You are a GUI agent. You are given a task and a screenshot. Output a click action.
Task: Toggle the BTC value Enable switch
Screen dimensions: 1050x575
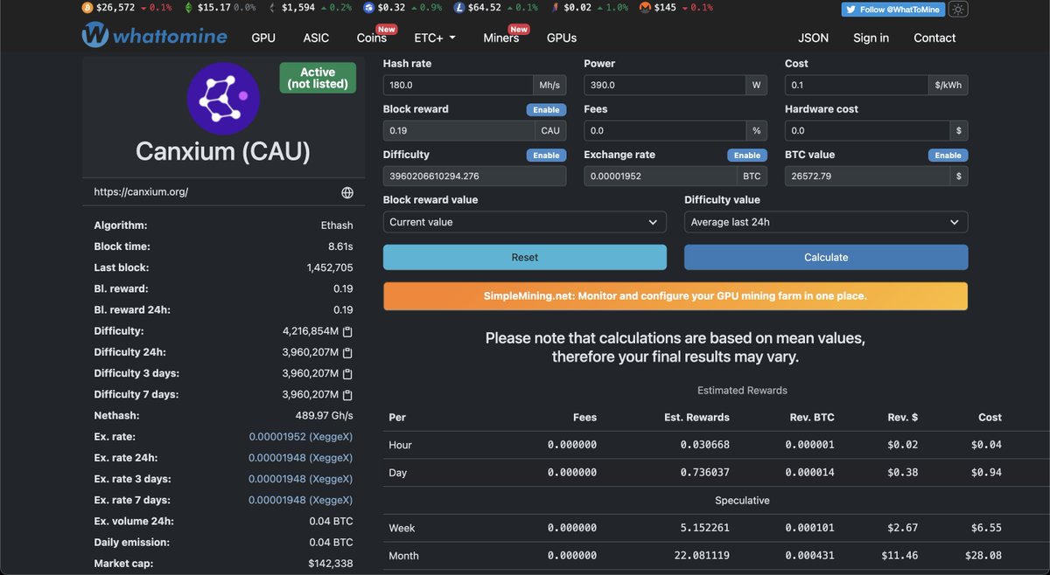(948, 156)
